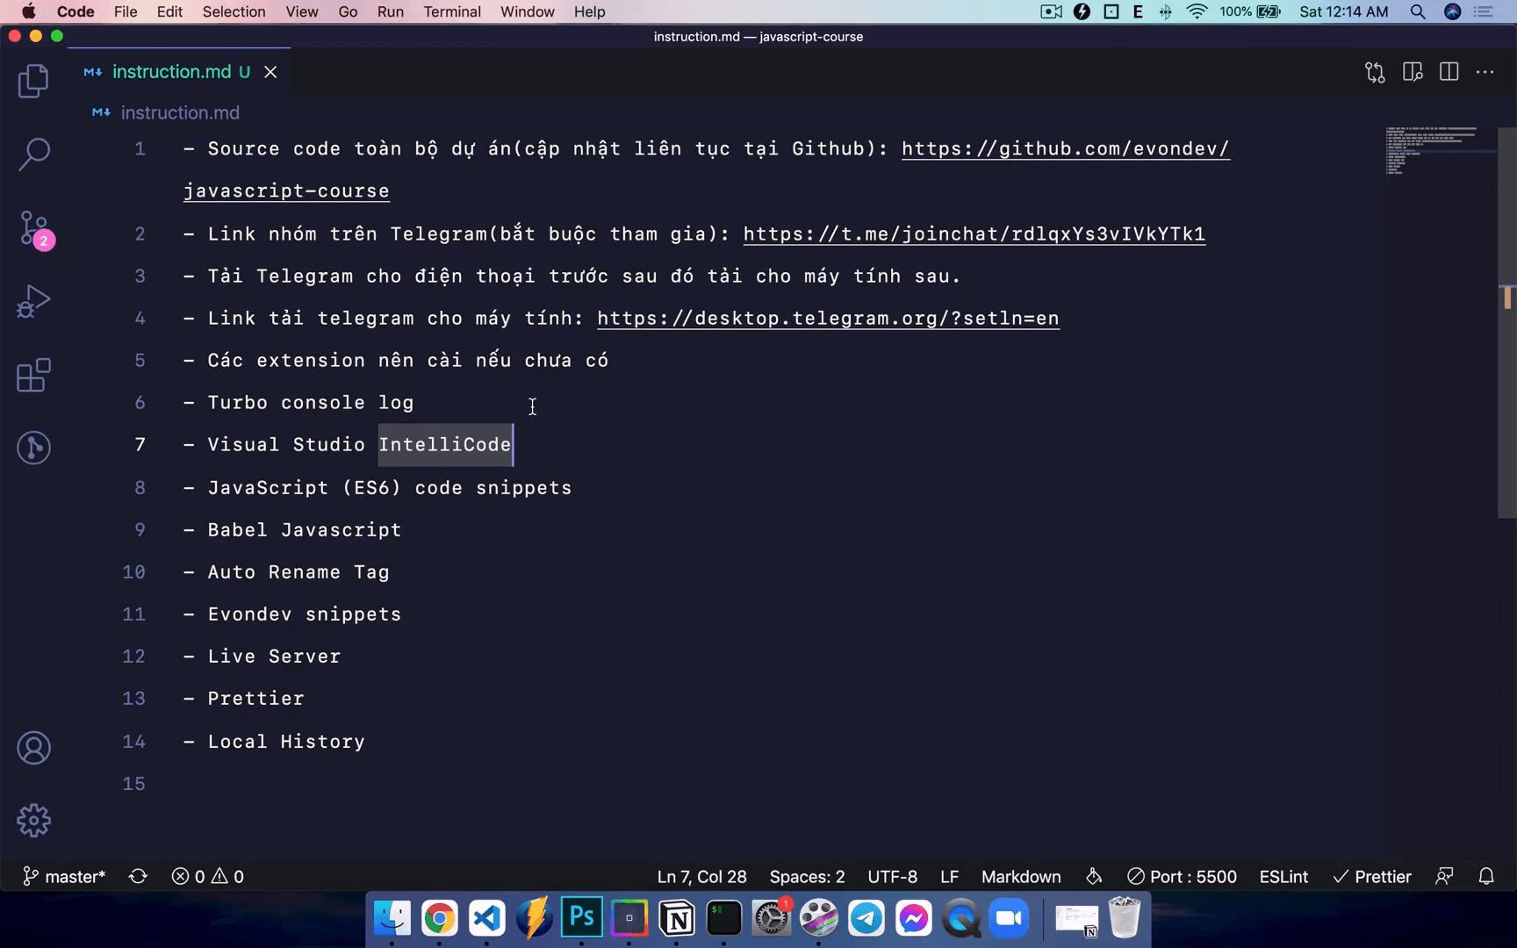Open Markdown preview to the side
The width and height of the screenshot is (1517, 948).
tap(1413, 72)
